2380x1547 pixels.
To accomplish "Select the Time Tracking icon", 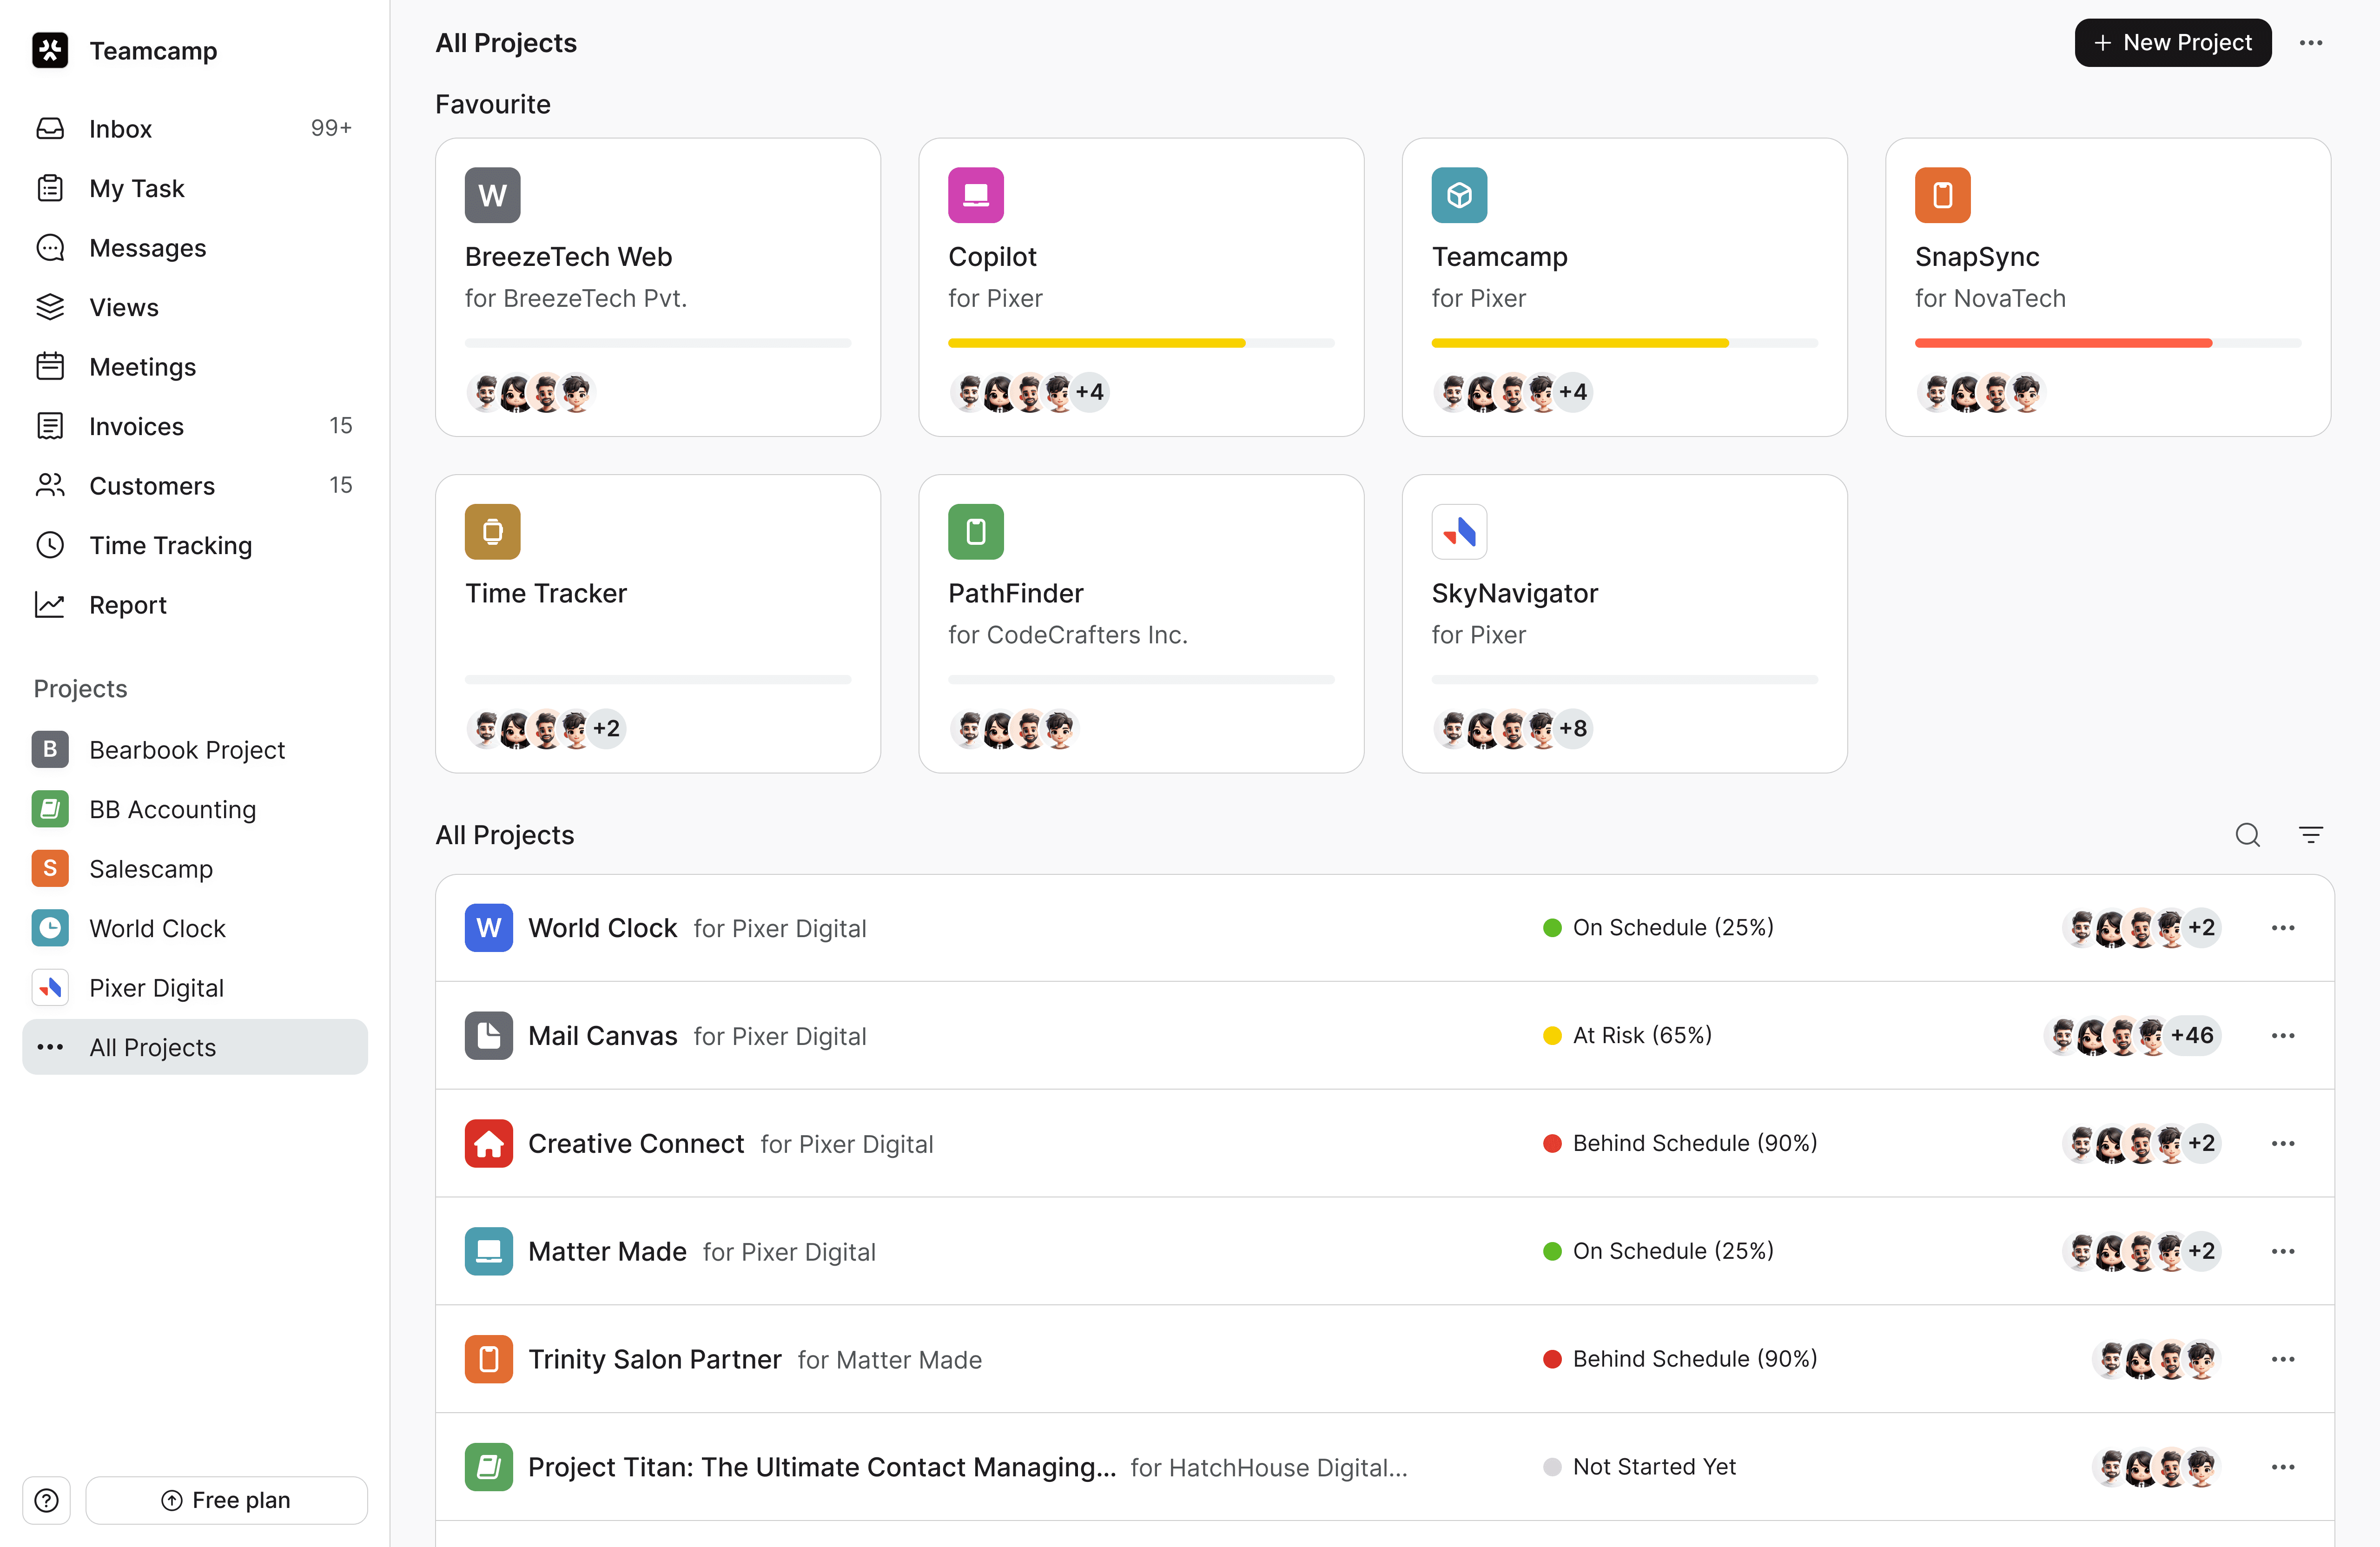I will tap(51, 545).
